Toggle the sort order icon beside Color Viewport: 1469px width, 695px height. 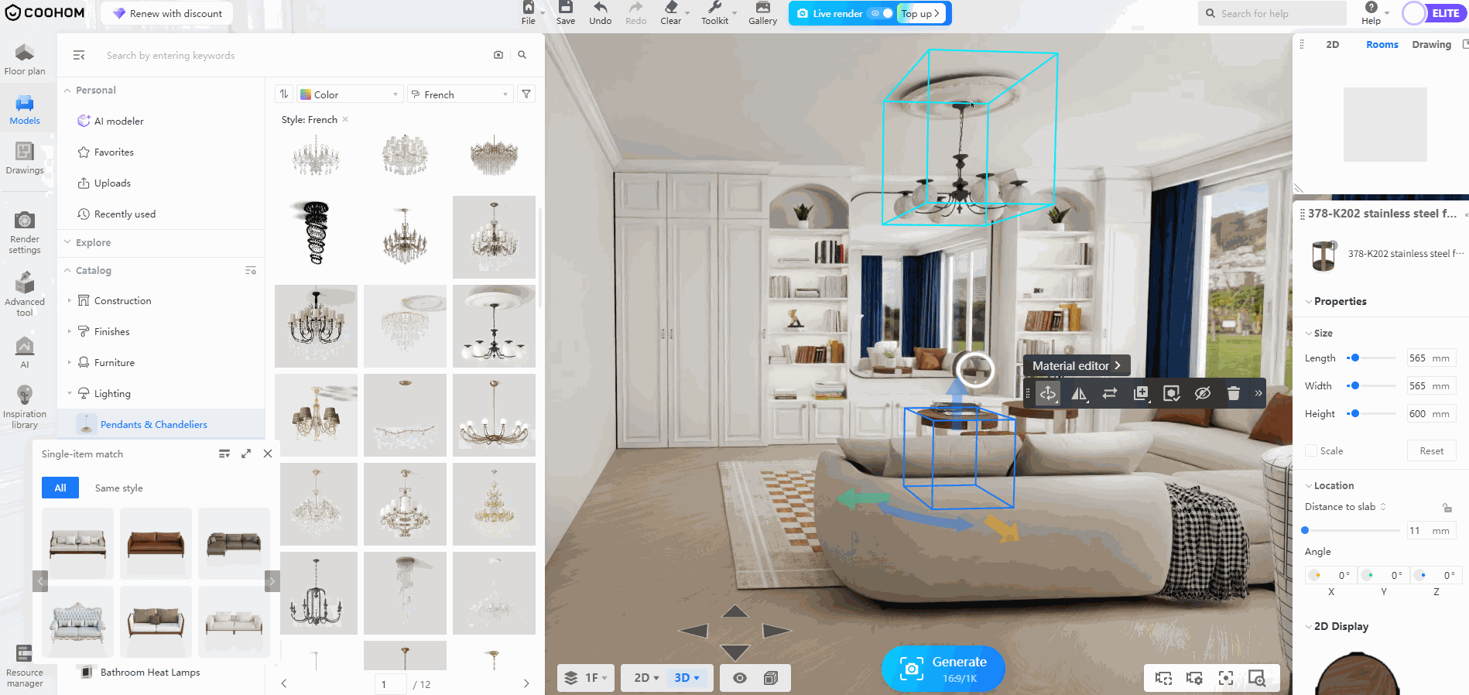(284, 94)
